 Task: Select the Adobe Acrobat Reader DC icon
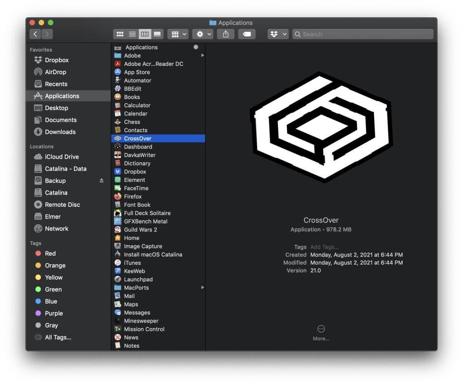point(118,64)
